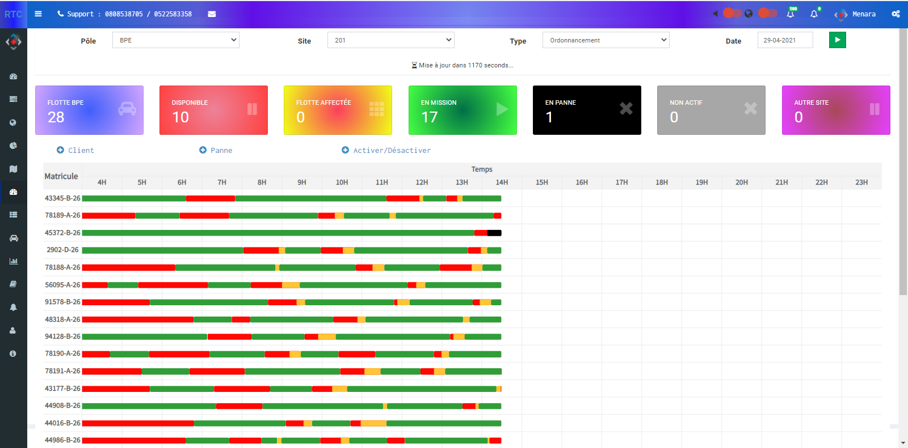Click vehicle row 43177-B-26
Screen dimensions: 908x448
click(62, 389)
